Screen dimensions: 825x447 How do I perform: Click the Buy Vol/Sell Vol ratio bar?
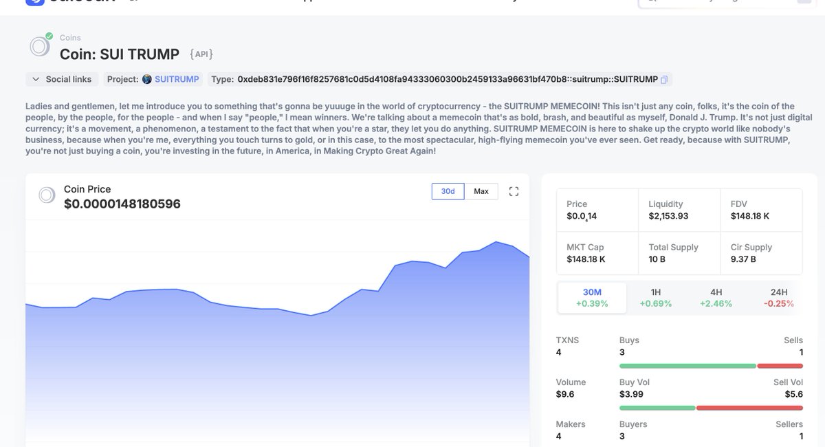[x=711, y=408]
